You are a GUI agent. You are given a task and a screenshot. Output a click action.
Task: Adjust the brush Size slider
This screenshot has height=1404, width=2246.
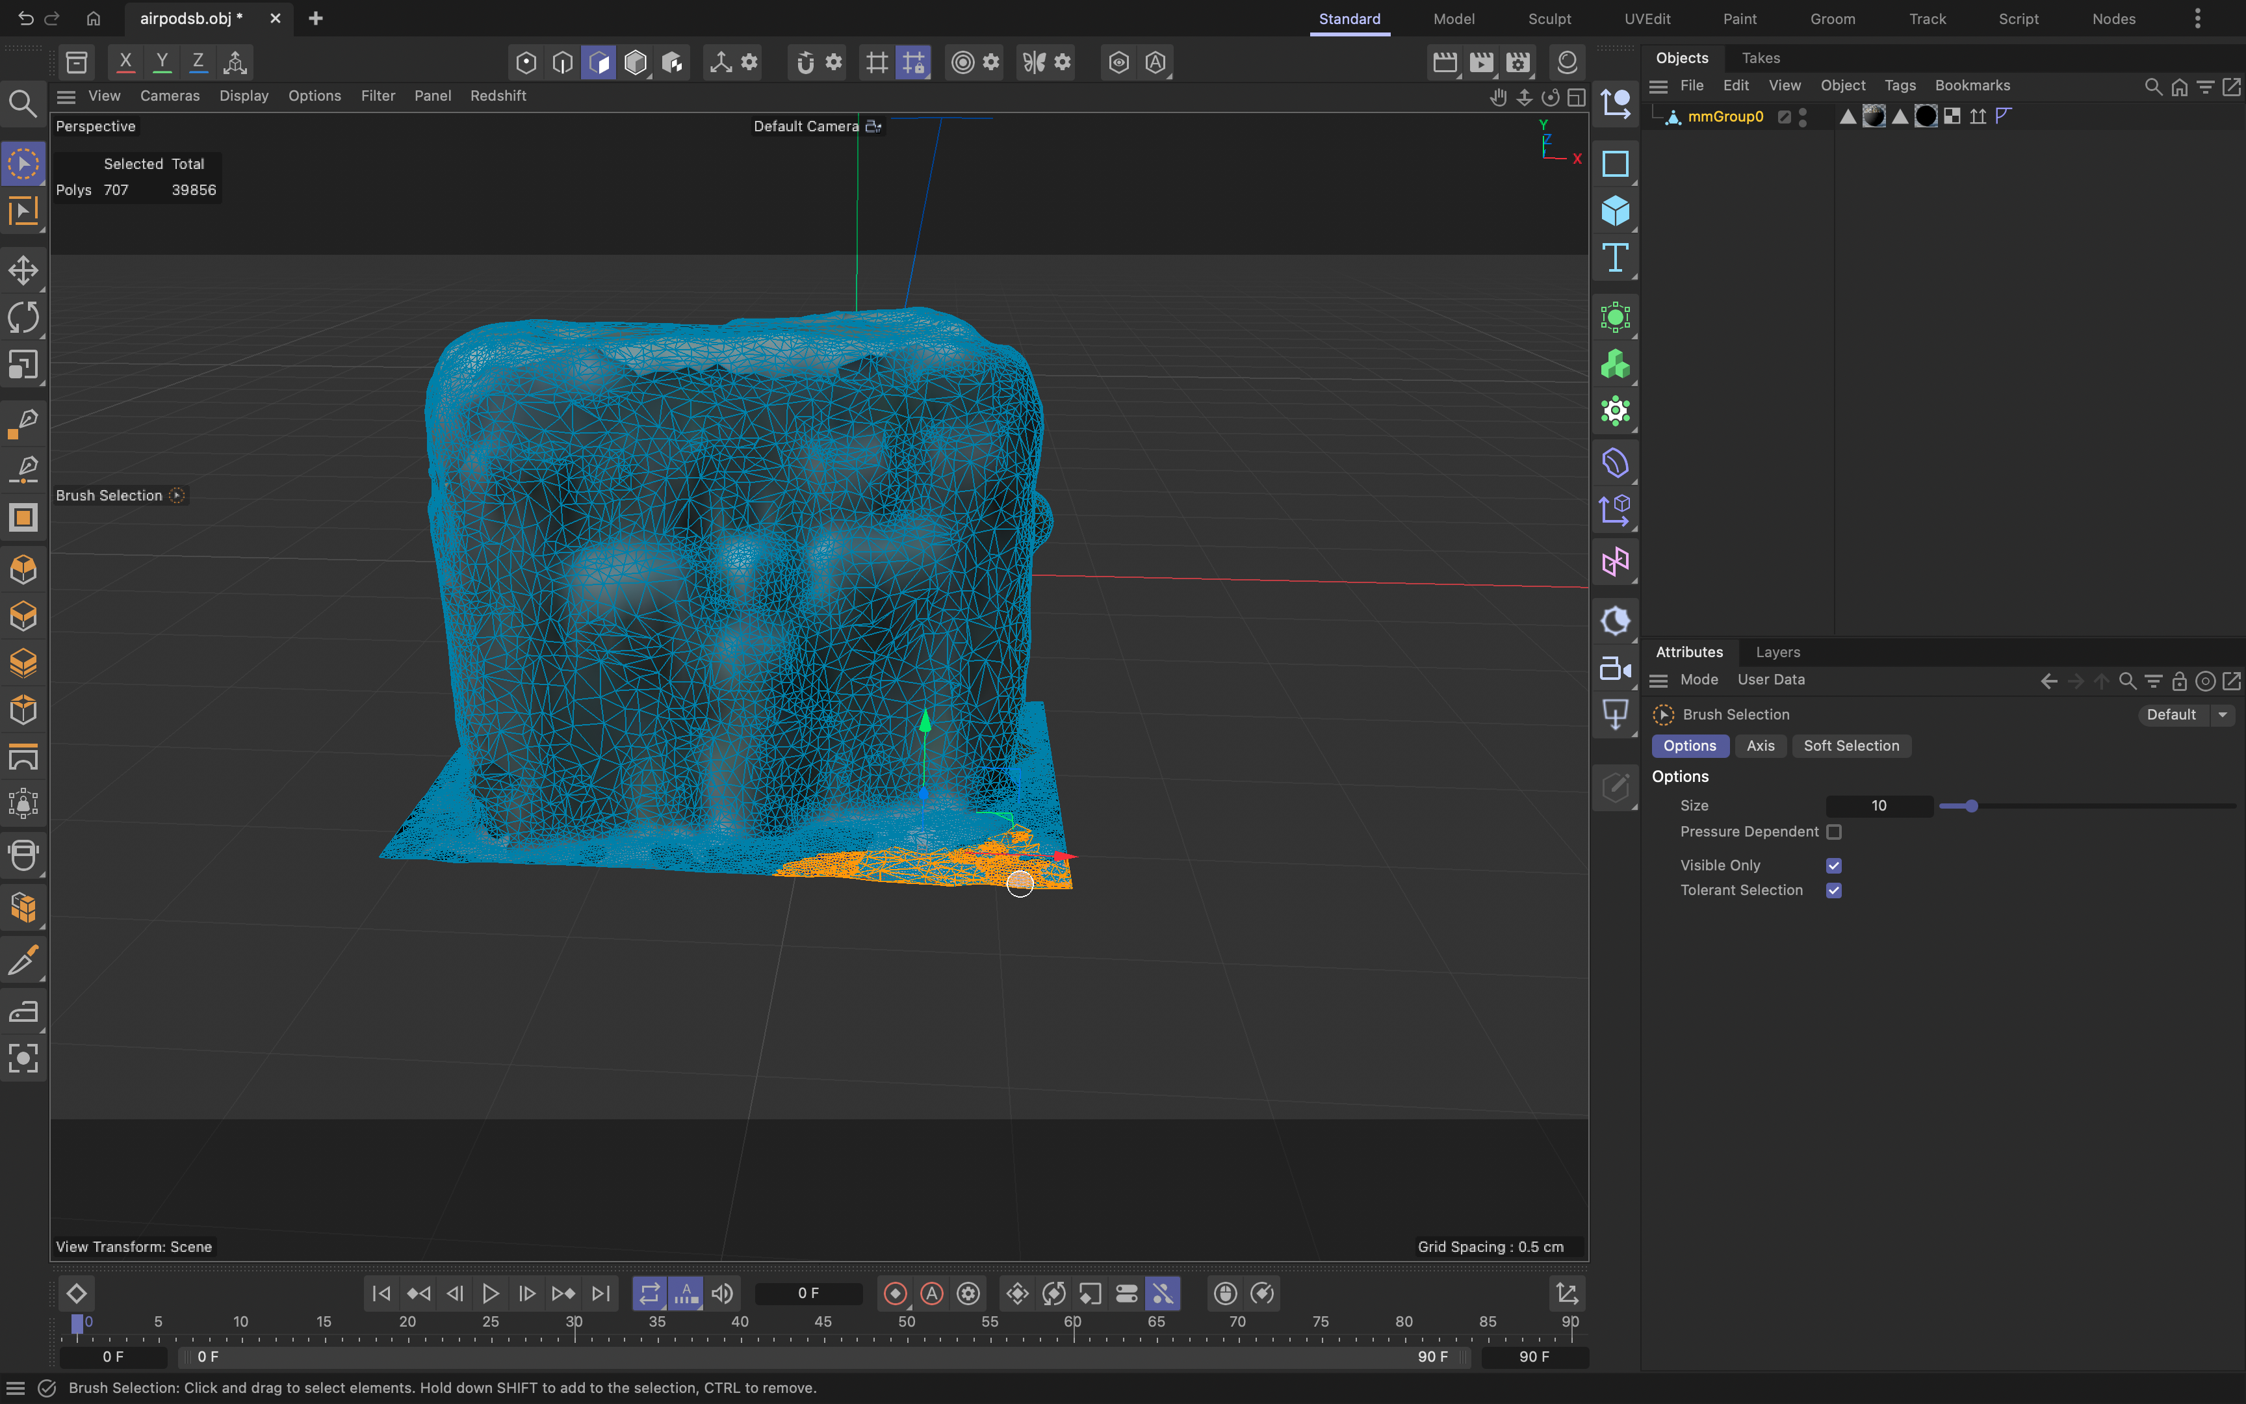click(x=1971, y=806)
